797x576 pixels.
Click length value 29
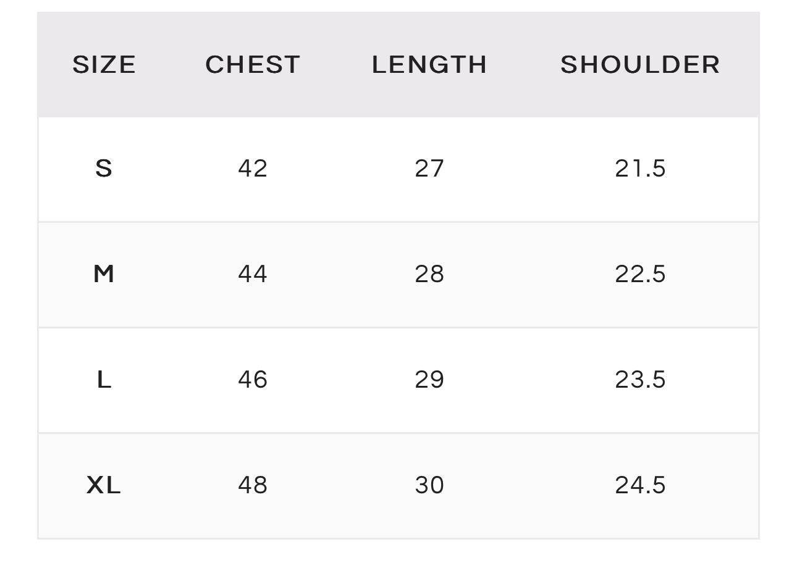point(429,380)
